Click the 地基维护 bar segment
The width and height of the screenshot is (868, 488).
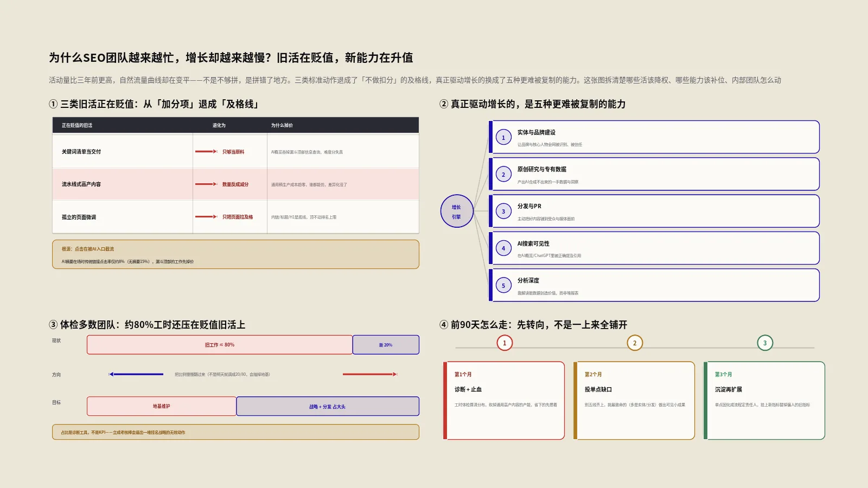click(162, 406)
